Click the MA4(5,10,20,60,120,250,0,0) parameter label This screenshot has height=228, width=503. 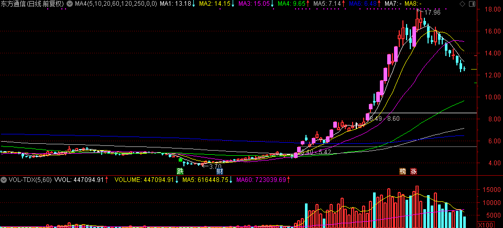tap(116, 4)
